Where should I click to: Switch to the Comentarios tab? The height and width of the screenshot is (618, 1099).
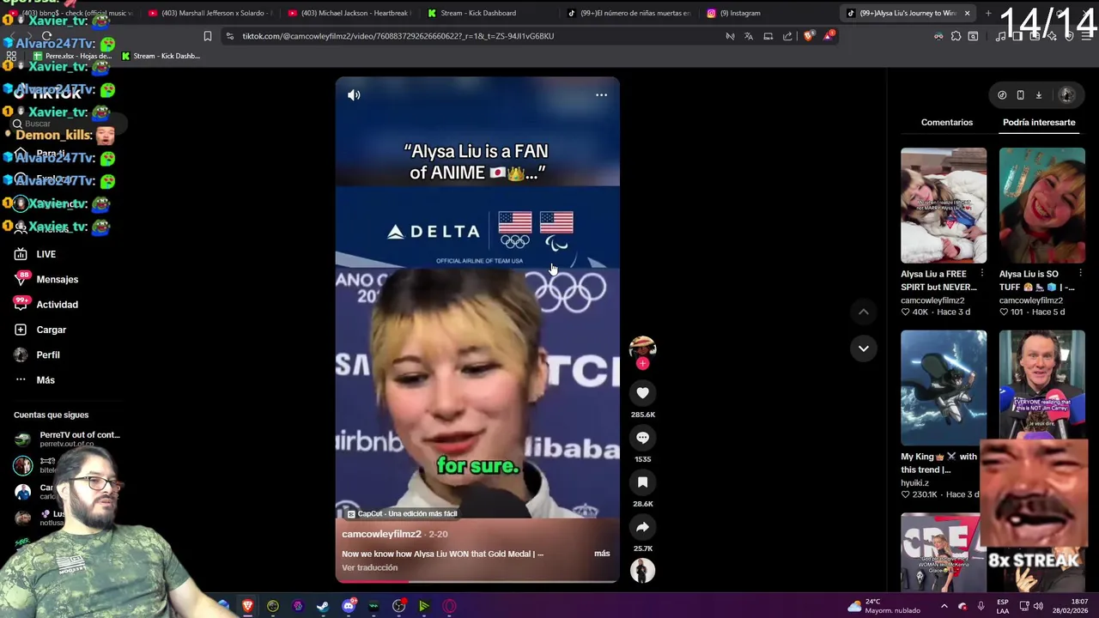pyautogui.click(x=947, y=123)
